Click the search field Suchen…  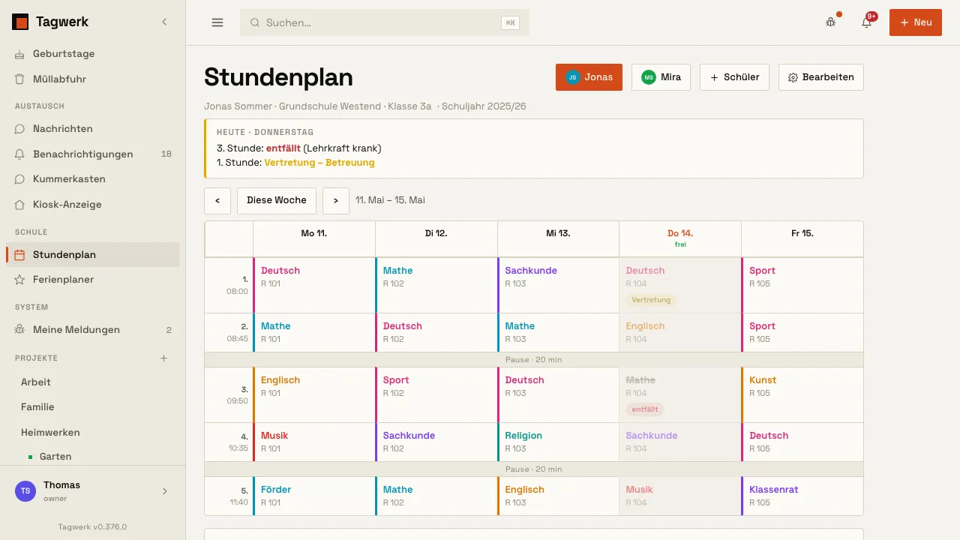385,22
